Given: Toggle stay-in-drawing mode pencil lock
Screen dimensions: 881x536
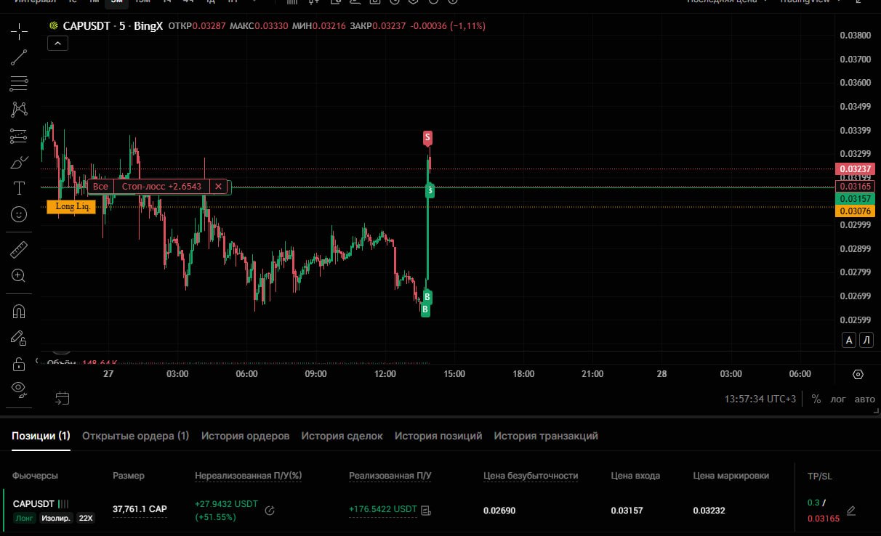Looking at the screenshot, I should click(x=19, y=338).
